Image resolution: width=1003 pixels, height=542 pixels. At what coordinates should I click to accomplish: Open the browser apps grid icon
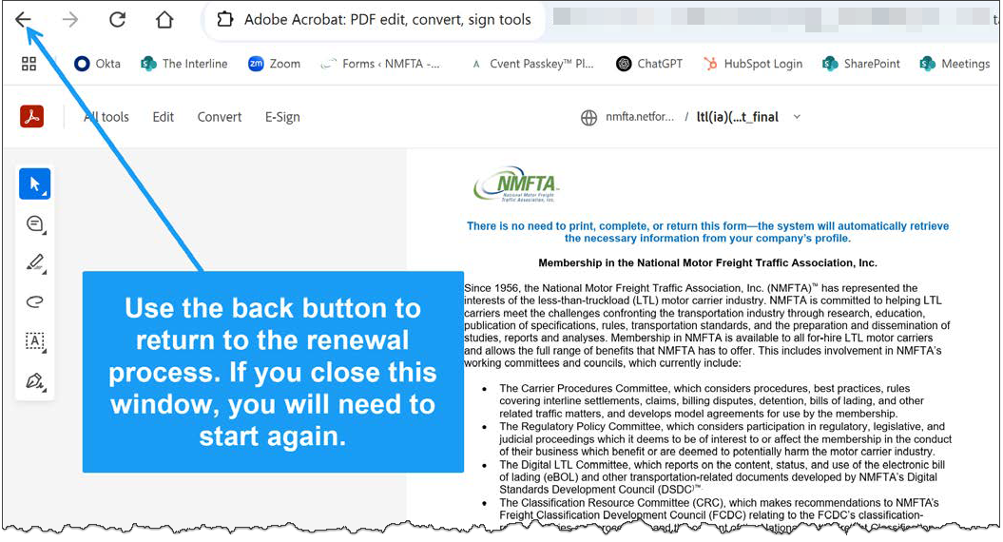point(29,64)
